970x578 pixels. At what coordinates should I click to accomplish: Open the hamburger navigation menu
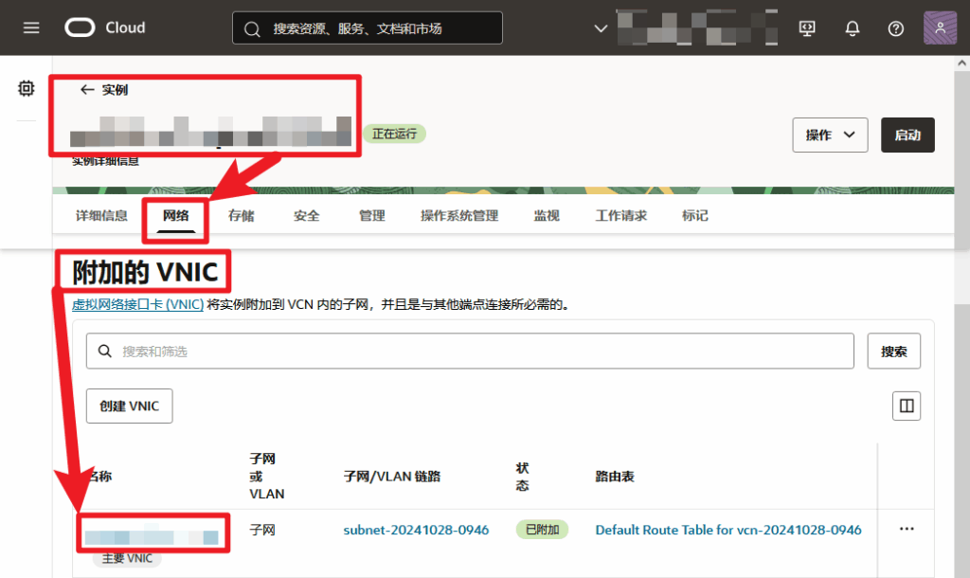pos(31,27)
